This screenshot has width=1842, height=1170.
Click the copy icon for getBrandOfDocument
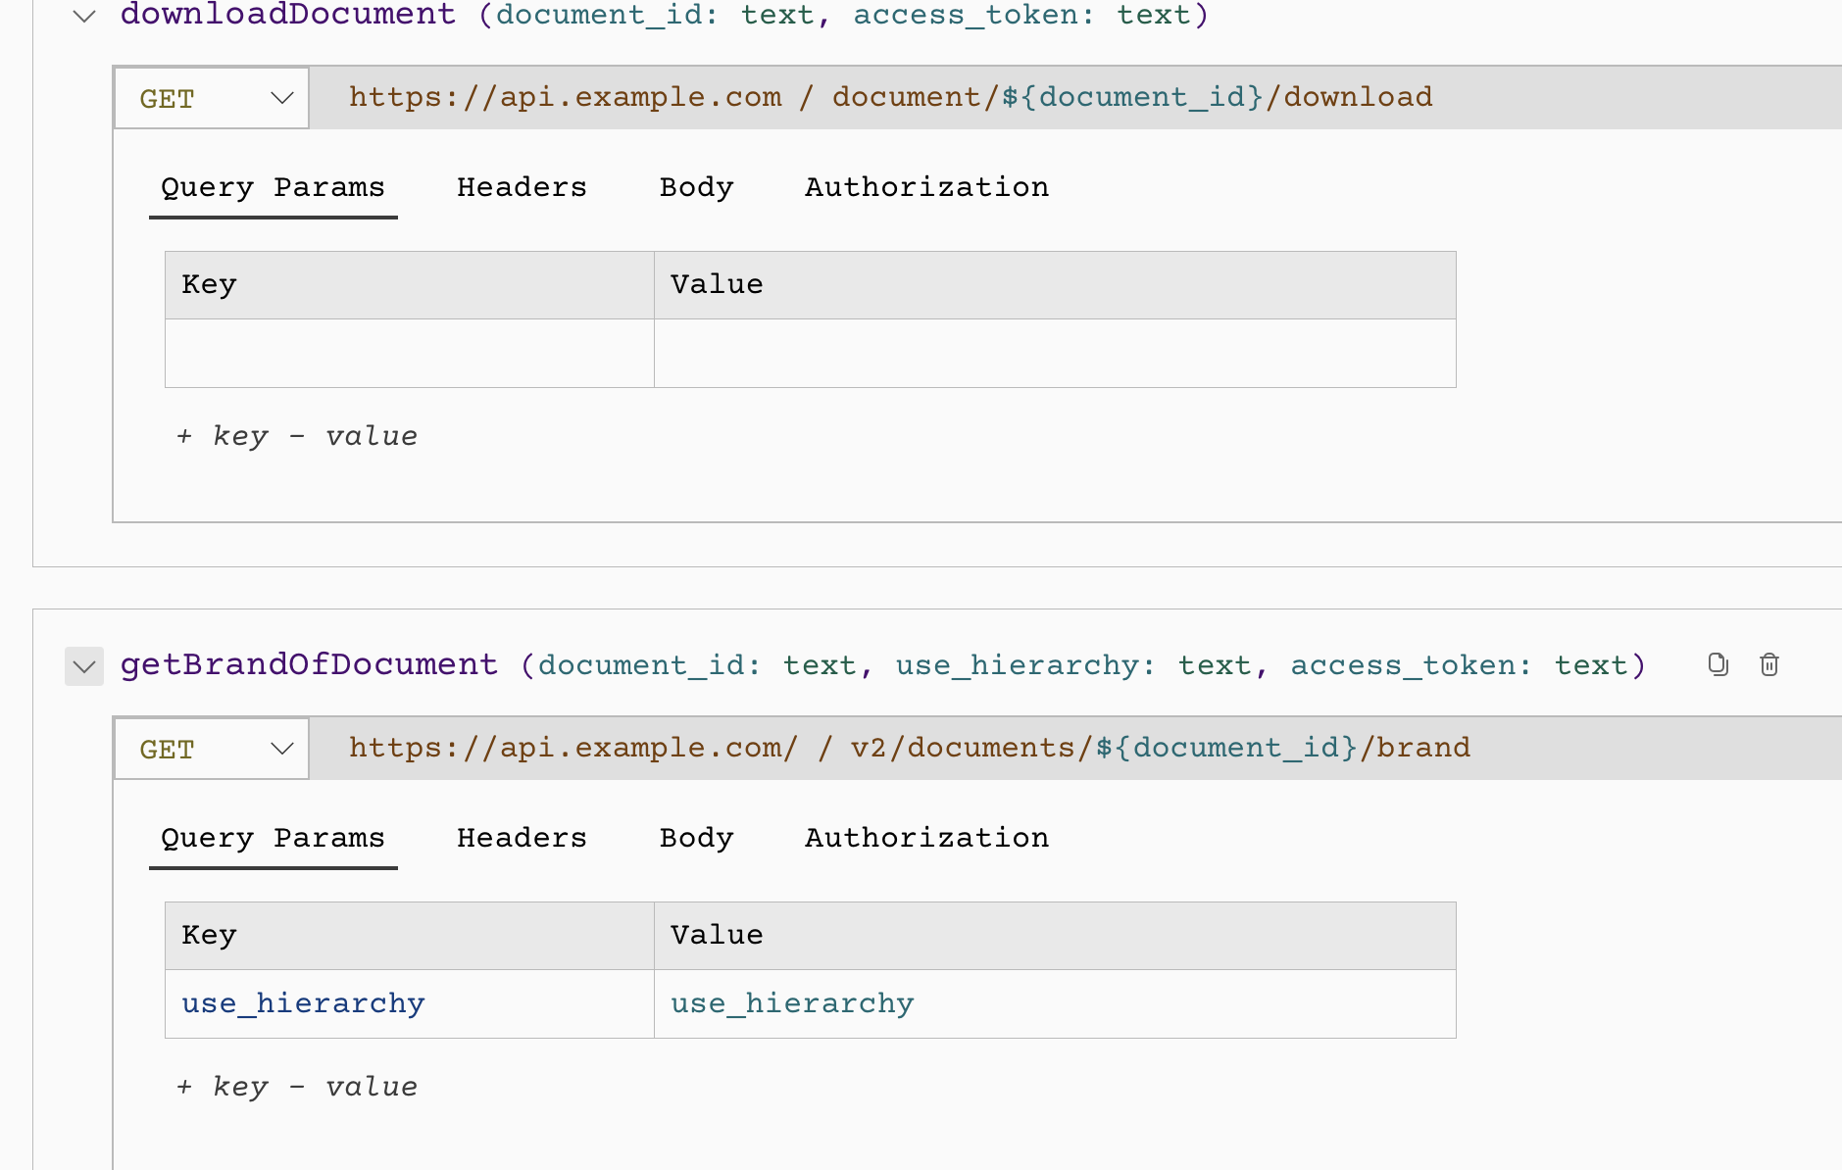click(x=1718, y=664)
